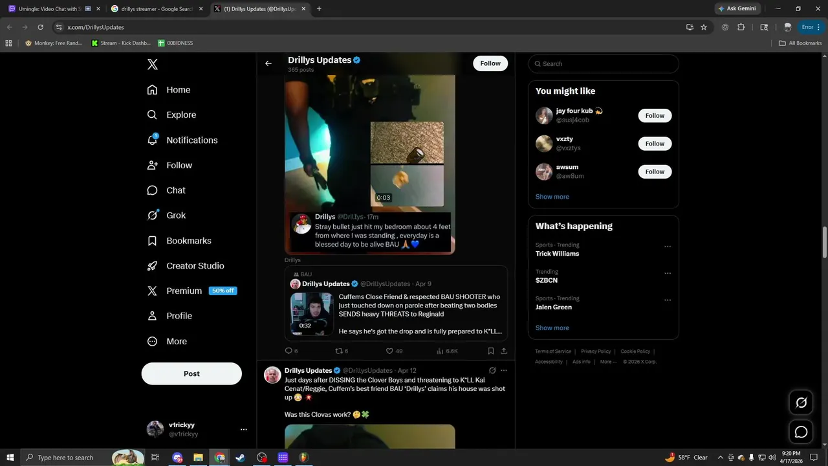The height and width of the screenshot is (466, 828).
Task: Open the floating Grok button
Action: click(801, 403)
